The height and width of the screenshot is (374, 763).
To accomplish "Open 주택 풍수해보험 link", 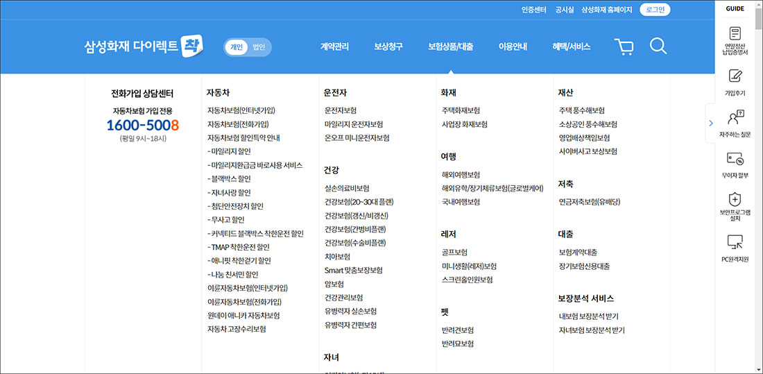I will (x=581, y=110).
